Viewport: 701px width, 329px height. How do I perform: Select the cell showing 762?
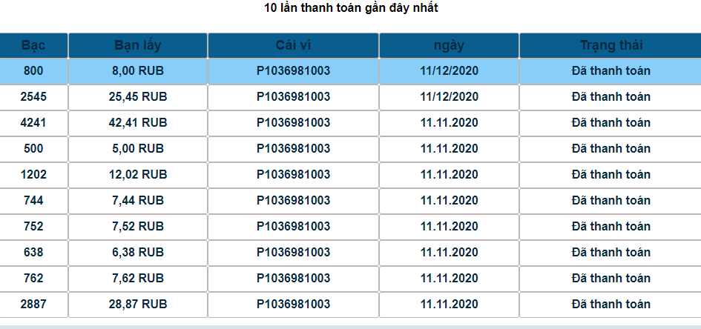click(33, 279)
